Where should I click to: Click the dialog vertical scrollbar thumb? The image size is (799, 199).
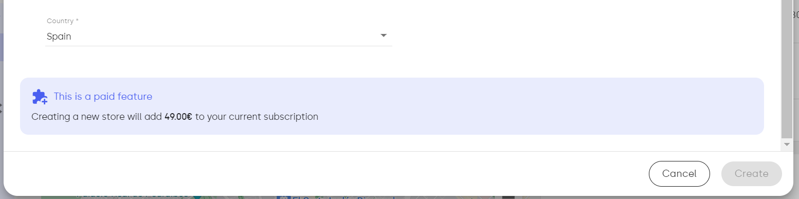pos(787,69)
